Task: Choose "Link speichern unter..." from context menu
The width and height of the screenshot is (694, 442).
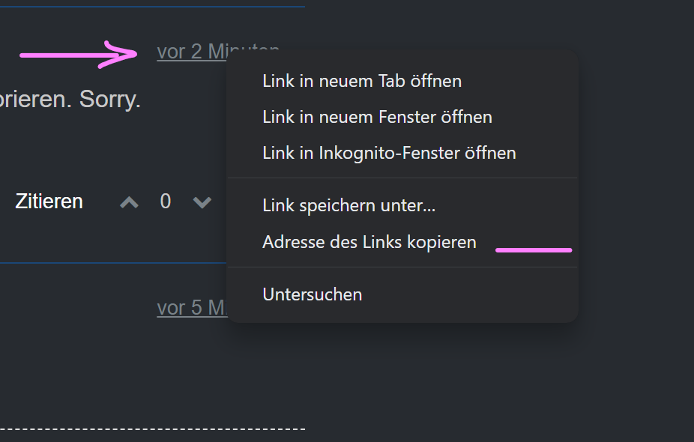Action: 348,205
